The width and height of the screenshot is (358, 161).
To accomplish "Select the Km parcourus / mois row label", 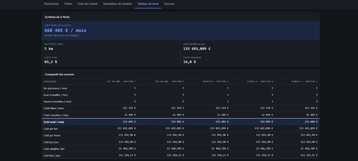I will pyautogui.click(x=55, y=88).
